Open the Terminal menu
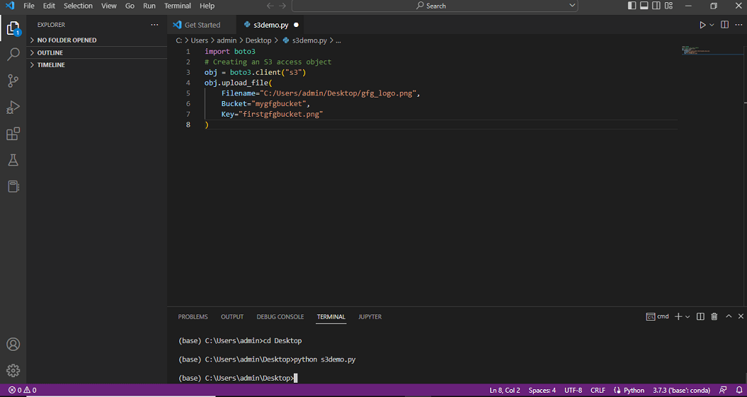Screen dimensions: 747x397 point(177,6)
